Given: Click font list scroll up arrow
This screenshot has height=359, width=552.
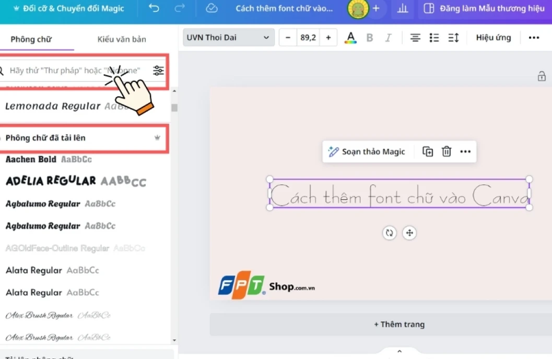Looking at the screenshot, I should pos(174,91).
